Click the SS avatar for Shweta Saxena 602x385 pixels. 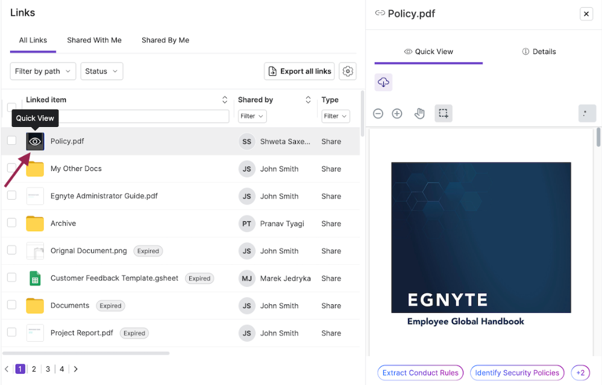(x=247, y=142)
